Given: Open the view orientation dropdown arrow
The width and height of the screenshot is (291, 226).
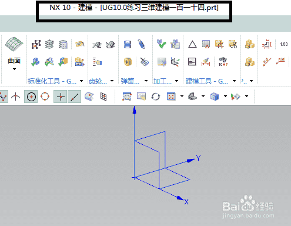Looking at the screenshot, I should point(203,96).
